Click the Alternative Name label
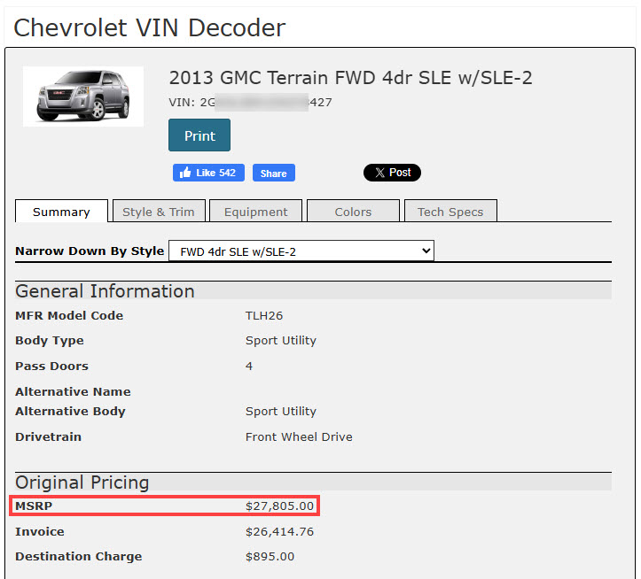Viewport: 641px width, 579px height. pos(73,391)
